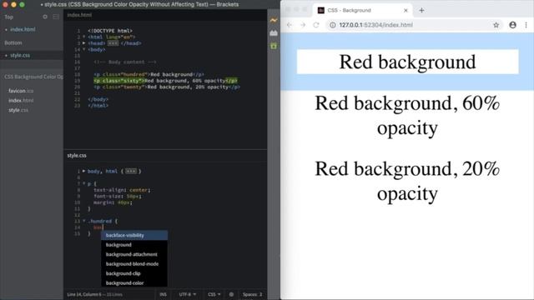Image resolution: width=534 pixels, height=300 pixels.
Task: Open a new Chrome tab
Action: 421,10
